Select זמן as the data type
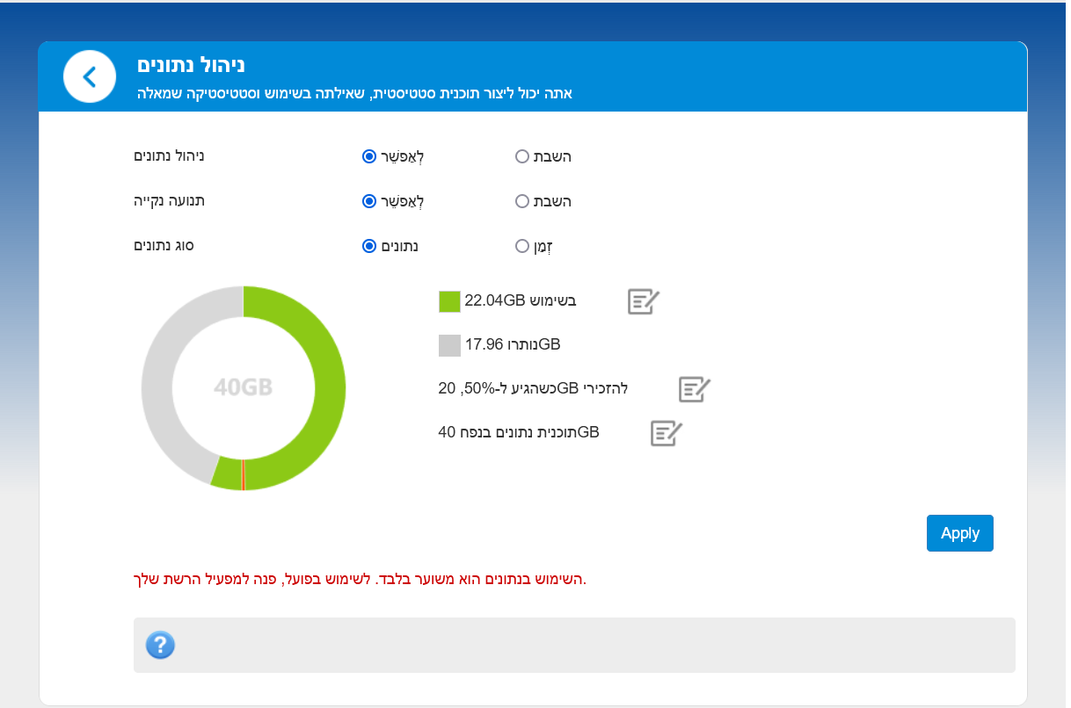1071x708 pixels. [522, 246]
